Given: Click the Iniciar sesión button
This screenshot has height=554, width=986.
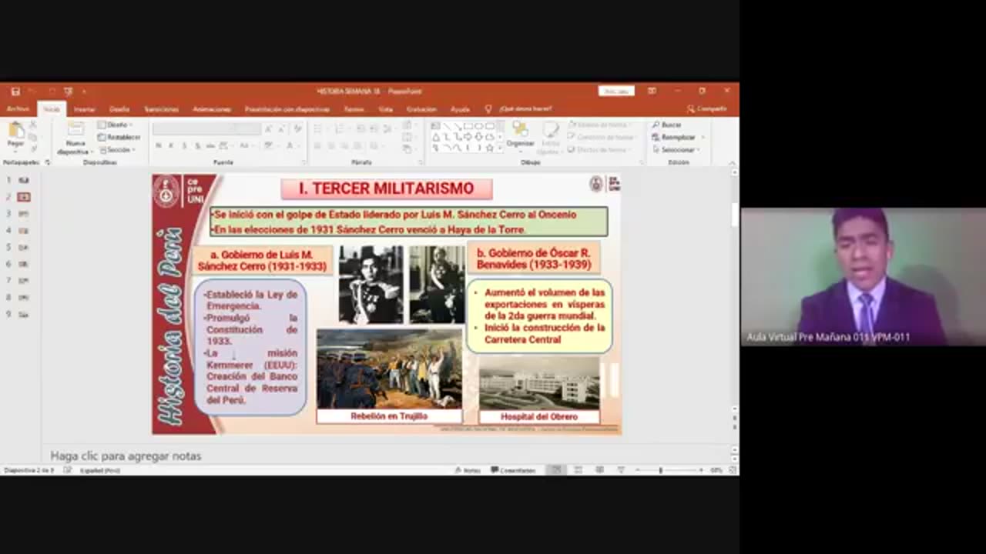Looking at the screenshot, I should click(x=616, y=91).
